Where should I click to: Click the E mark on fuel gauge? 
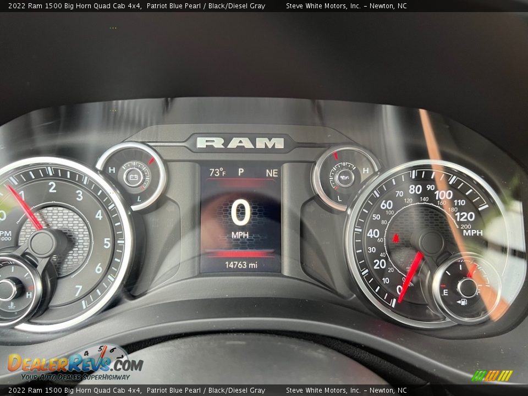pos(446,292)
